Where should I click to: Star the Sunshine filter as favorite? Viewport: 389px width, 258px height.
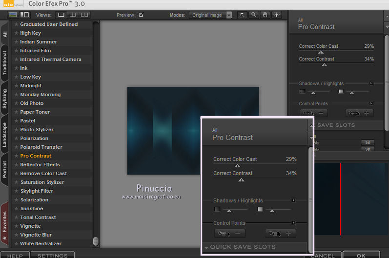[x=16, y=209]
